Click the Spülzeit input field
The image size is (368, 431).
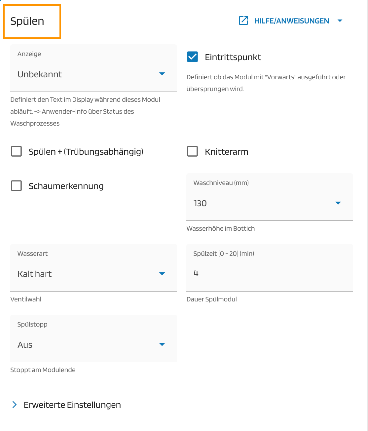pyautogui.click(x=269, y=273)
